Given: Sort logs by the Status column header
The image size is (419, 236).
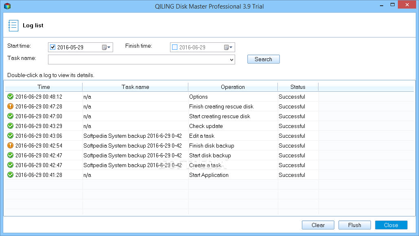Looking at the screenshot, I should (x=298, y=87).
